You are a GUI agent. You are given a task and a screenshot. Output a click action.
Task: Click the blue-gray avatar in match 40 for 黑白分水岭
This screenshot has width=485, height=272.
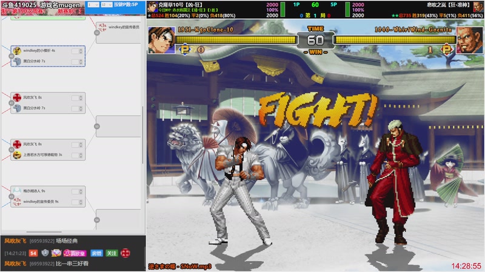[x=17, y=62]
